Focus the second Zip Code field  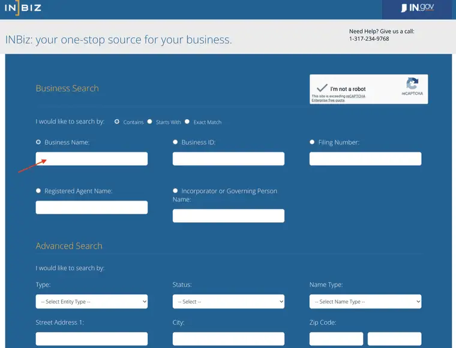(394, 339)
